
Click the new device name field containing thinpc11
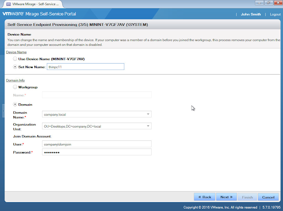(85, 67)
